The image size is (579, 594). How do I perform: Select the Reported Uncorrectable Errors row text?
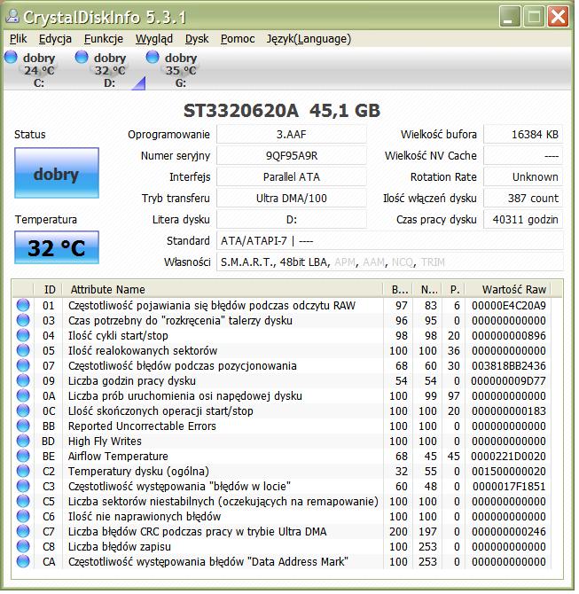coord(142,426)
